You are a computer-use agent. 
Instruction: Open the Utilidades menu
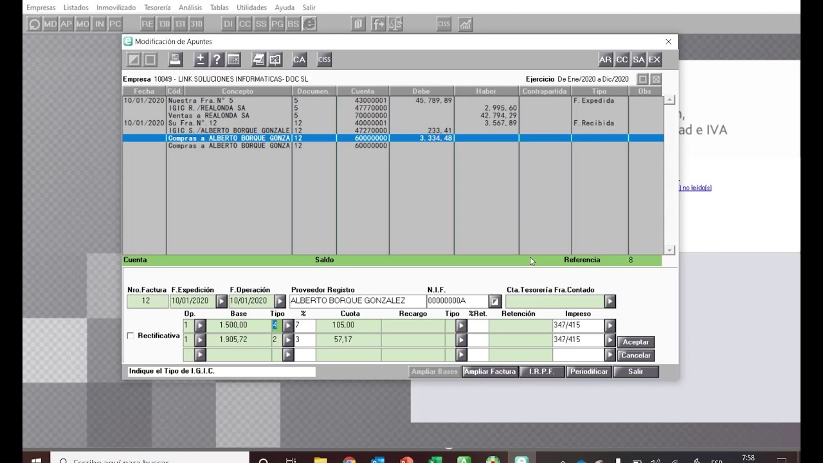tap(252, 8)
